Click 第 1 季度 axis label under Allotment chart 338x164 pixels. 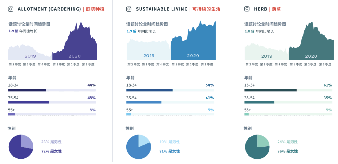pyautogui.click(x=59, y=65)
